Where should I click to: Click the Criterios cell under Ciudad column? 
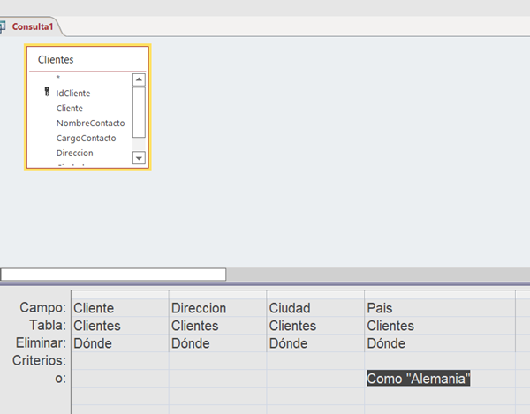315,361
